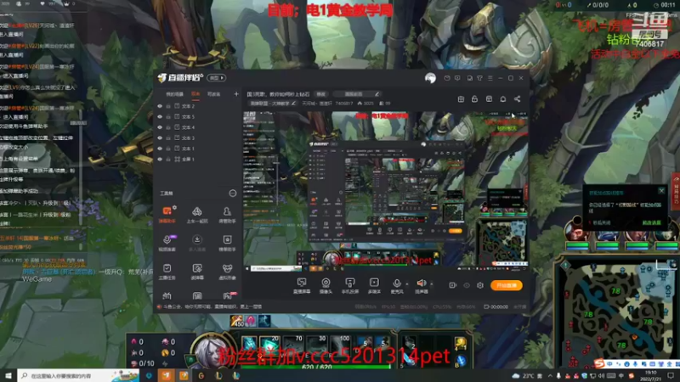Click the game minimap

click(618, 312)
